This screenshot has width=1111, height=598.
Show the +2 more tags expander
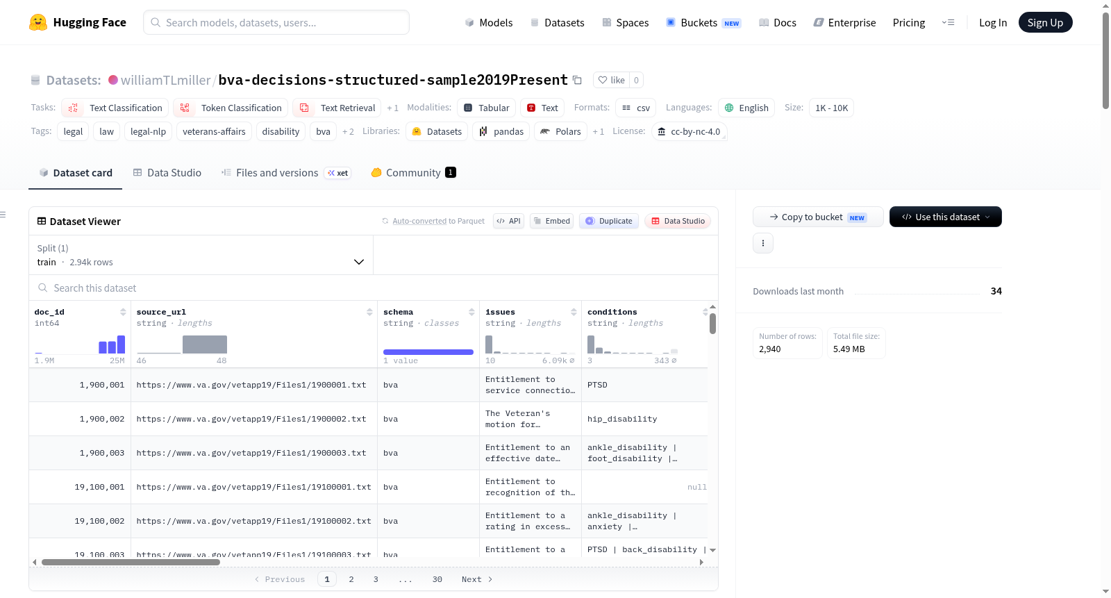tap(349, 131)
